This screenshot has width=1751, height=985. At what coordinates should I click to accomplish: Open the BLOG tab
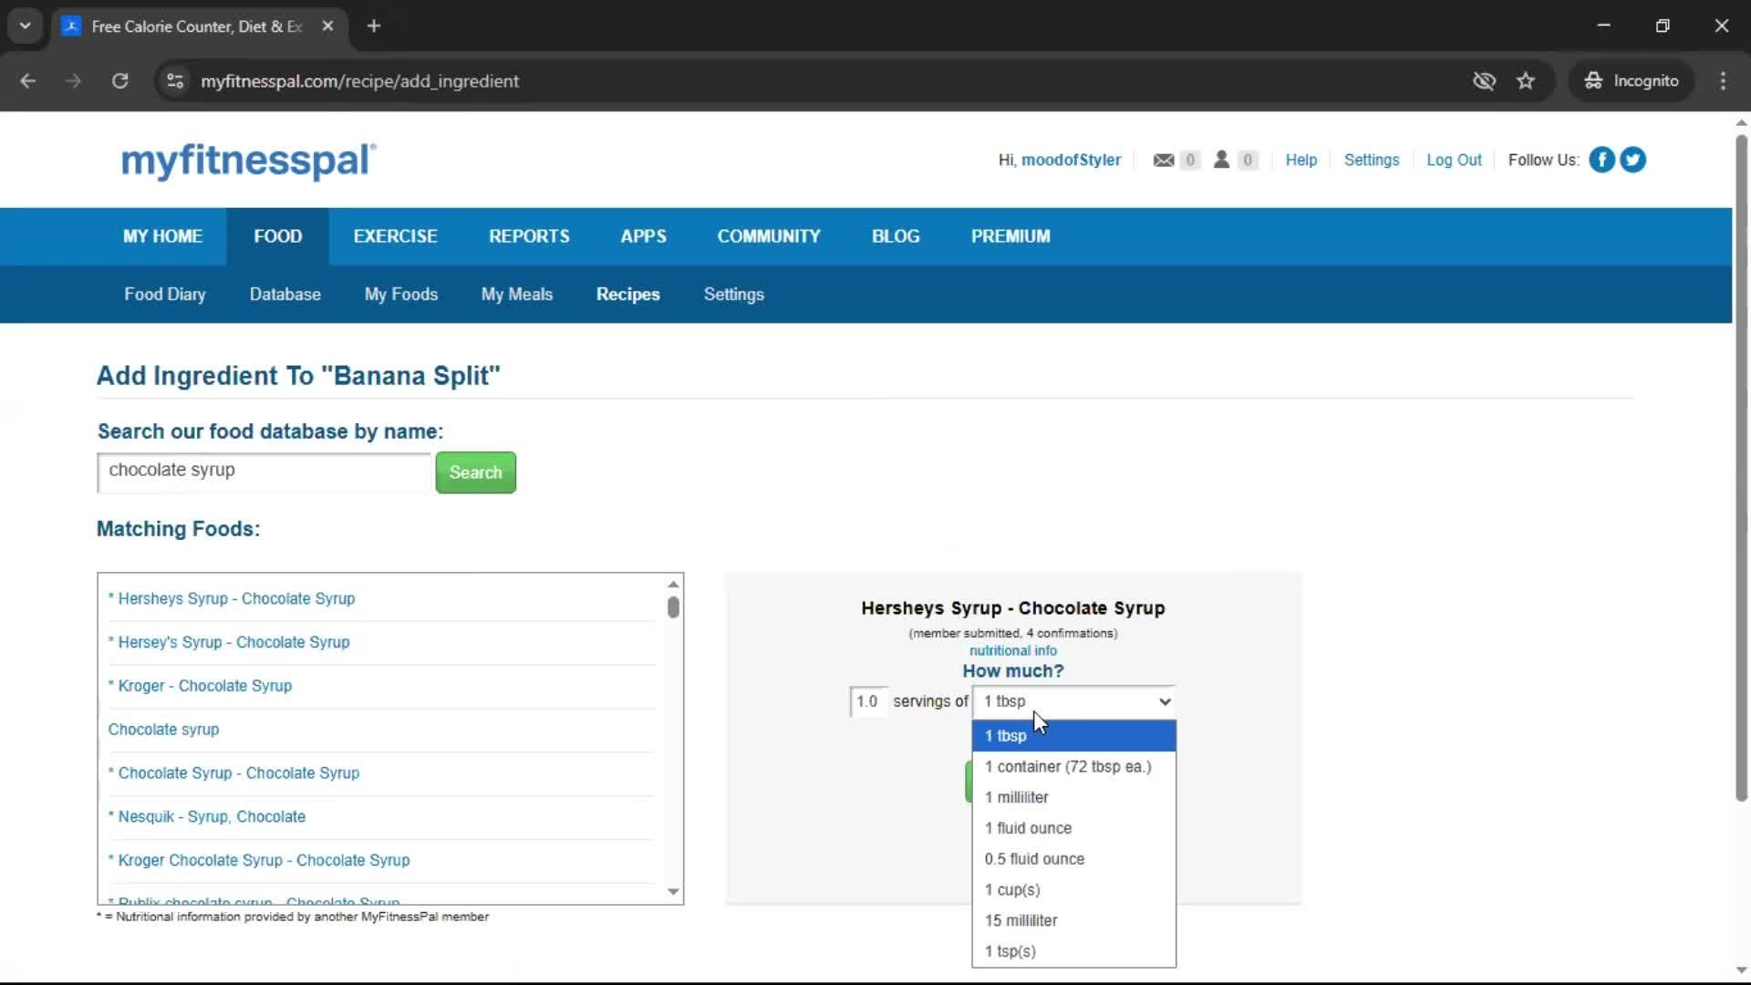tap(896, 237)
